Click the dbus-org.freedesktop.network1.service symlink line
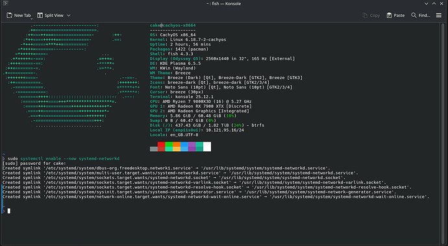448x246 pixels. click(166, 168)
